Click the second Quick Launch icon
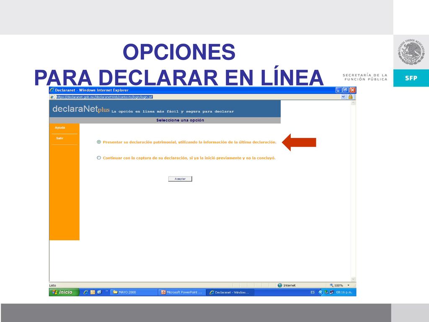This screenshot has height=322, width=429. tap(93, 292)
